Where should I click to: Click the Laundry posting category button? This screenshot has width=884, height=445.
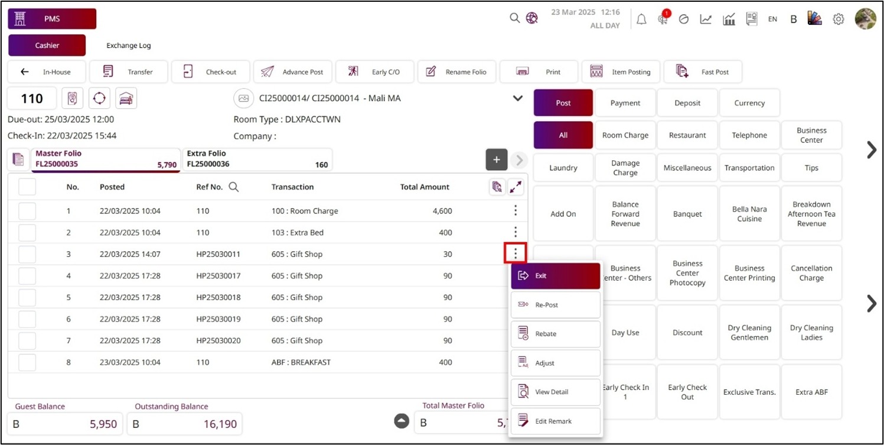pyautogui.click(x=563, y=168)
